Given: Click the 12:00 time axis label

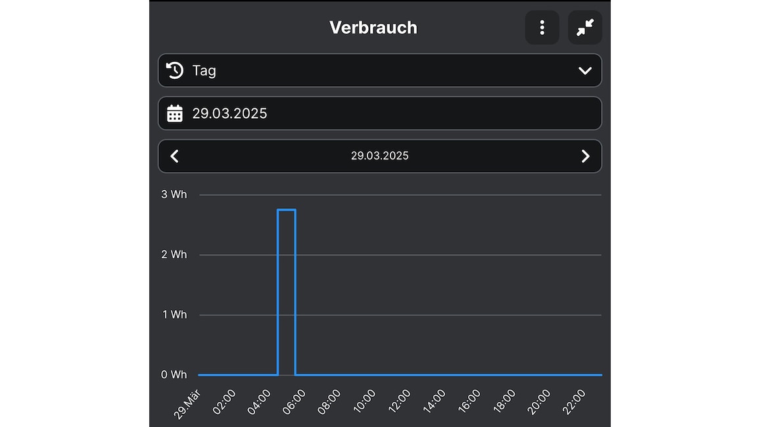Looking at the screenshot, I should click(399, 401).
